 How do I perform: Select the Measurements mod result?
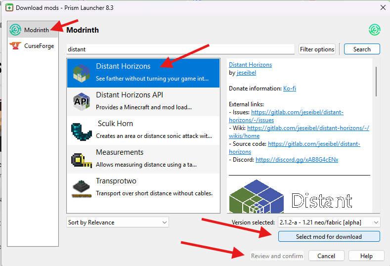click(x=143, y=159)
